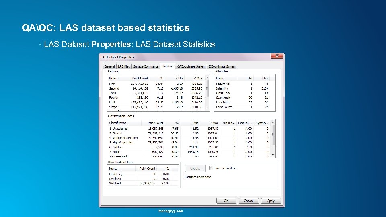Screen dimensions: 386x217
Task: Click Classification Codes scroll-down arrow
Action: click(x=273, y=155)
